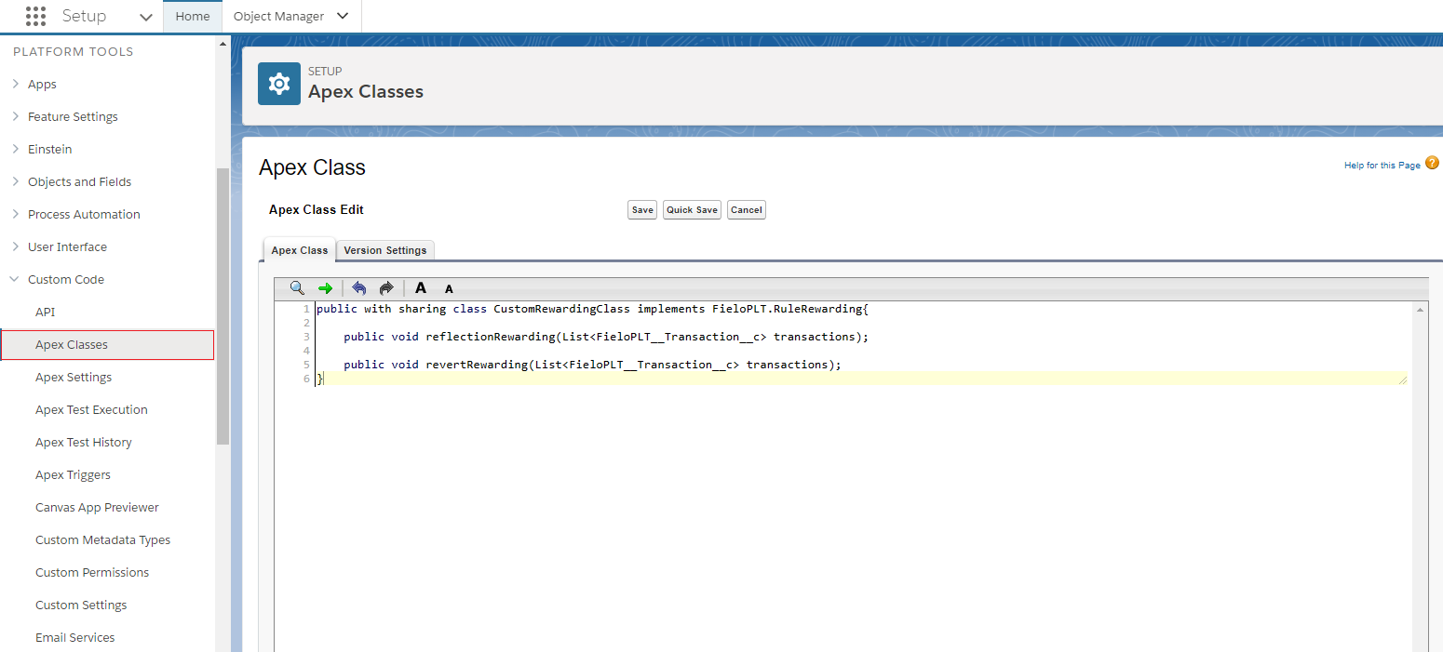Image resolution: width=1443 pixels, height=652 pixels.
Task: Open Apex Triggers in the sidebar
Action: (x=73, y=474)
